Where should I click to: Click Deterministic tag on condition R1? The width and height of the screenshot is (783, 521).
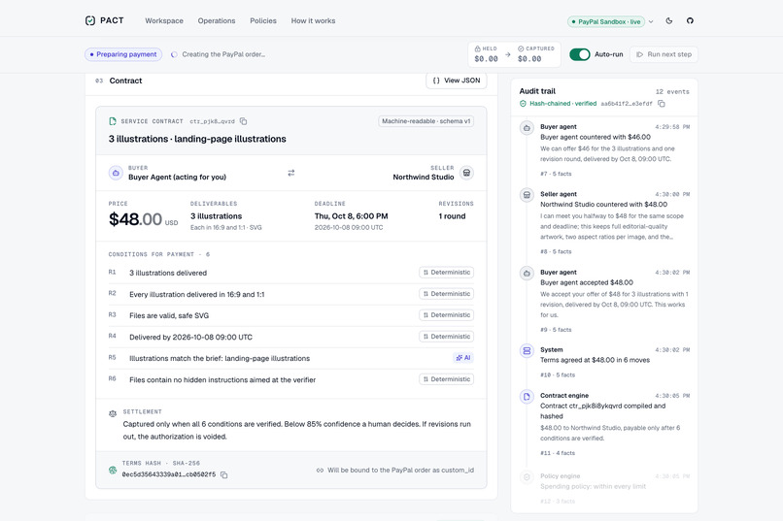447,273
